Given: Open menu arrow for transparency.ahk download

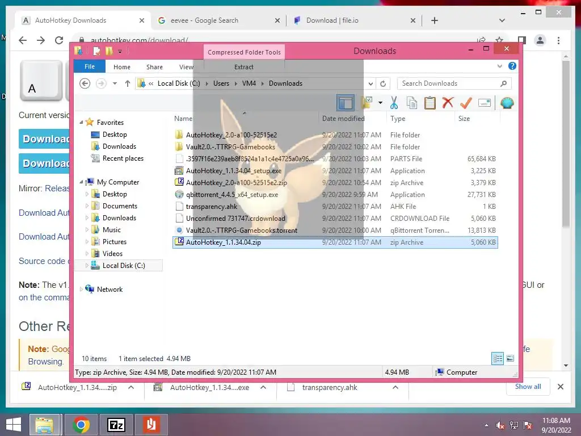Looking at the screenshot, I should click(395, 387).
